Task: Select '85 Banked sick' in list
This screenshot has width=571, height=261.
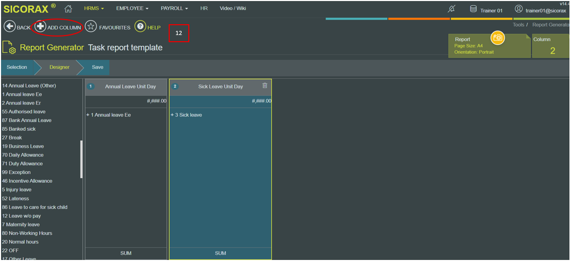Action: click(x=19, y=129)
